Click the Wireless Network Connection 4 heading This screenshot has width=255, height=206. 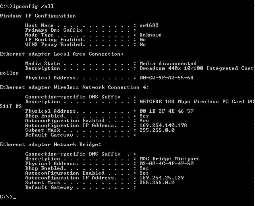(x=74, y=87)
